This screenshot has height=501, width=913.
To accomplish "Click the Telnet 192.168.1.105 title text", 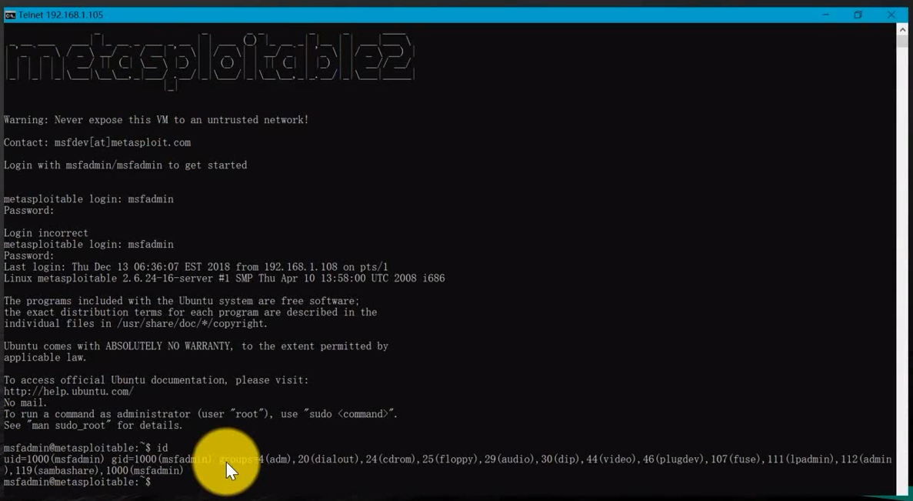I will pos(61,15).
